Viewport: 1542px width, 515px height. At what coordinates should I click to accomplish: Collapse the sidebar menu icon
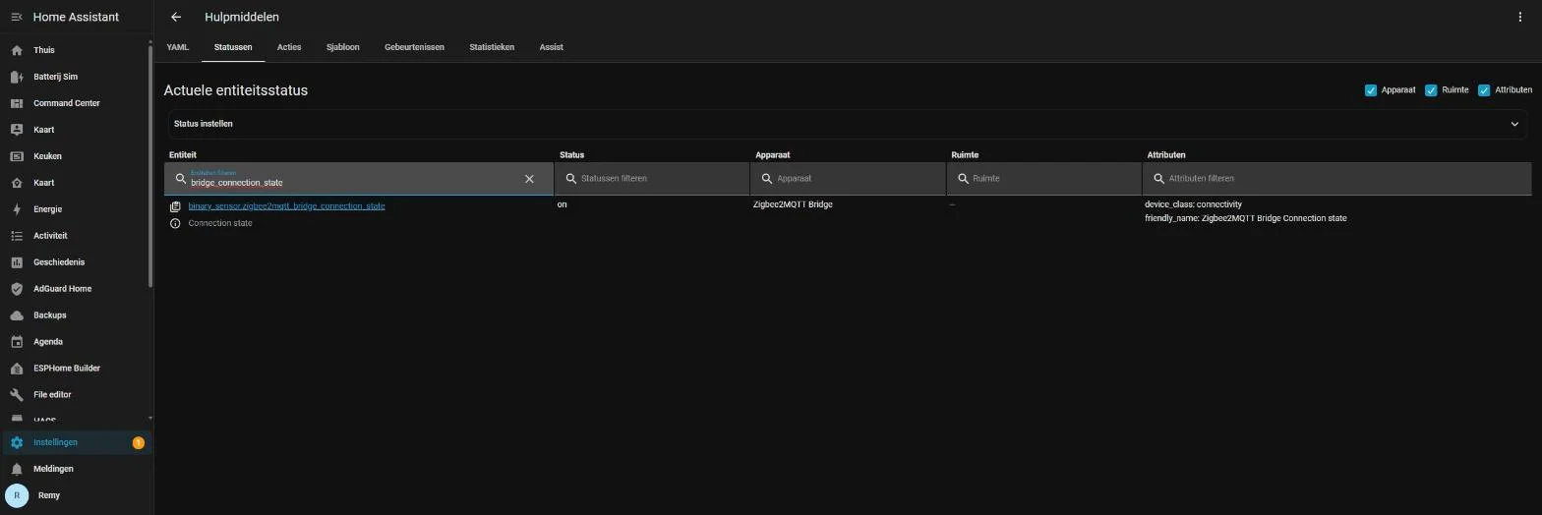point(17,17)
